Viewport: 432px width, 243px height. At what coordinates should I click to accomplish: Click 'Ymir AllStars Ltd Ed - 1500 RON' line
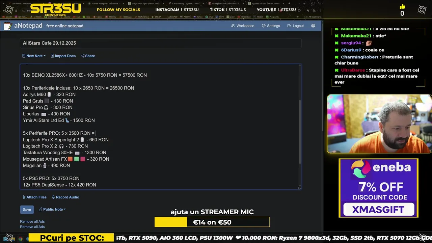59,120
